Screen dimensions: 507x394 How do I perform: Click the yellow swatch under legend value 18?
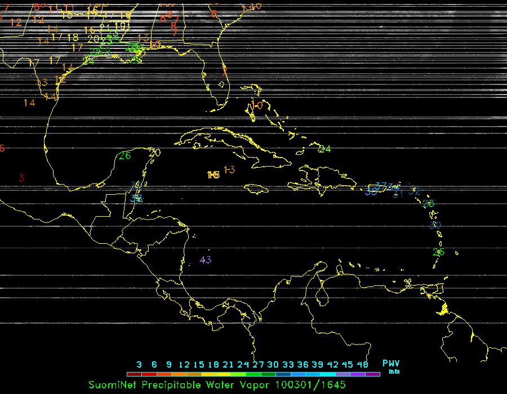[214, 374]
